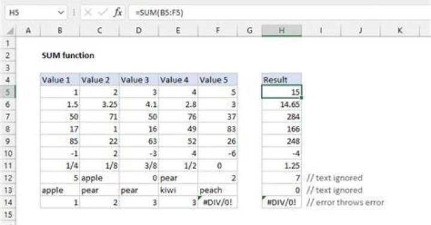Select column J header

(x=360, y=30)
